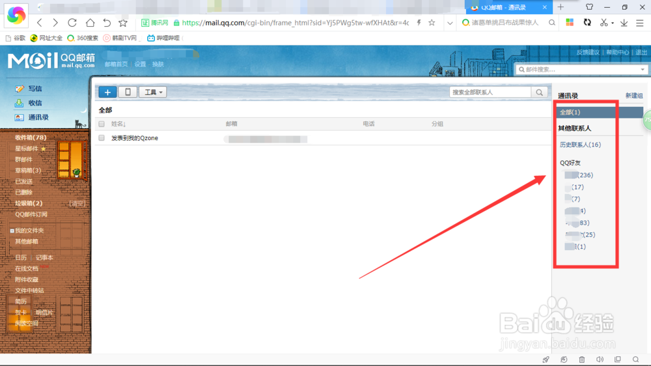Click the mobile phone toolbar button
The image size is (651, 366).
[128, 92]
